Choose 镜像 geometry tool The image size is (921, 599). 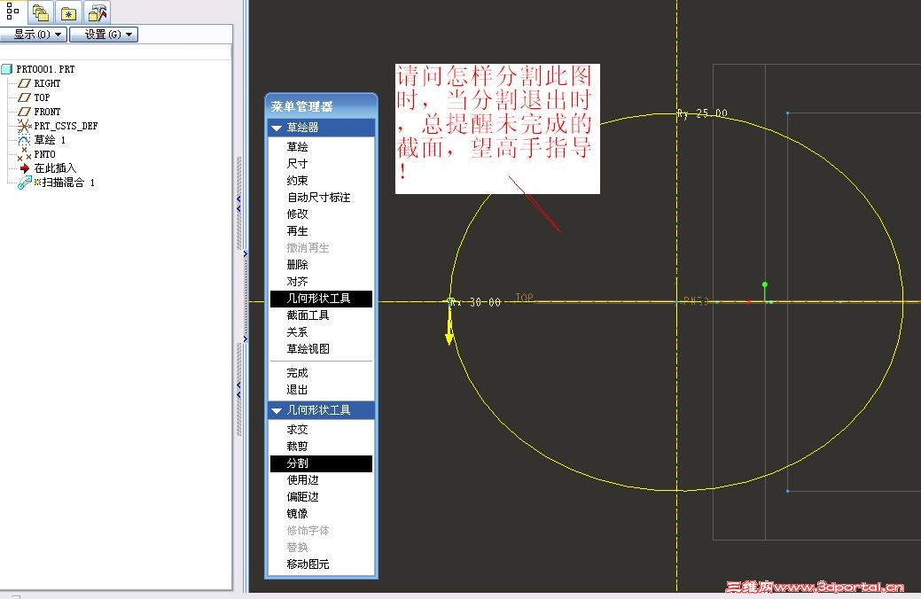297,514
